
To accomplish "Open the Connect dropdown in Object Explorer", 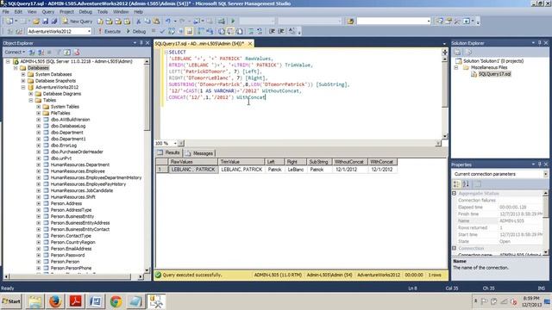I will 15,52.
